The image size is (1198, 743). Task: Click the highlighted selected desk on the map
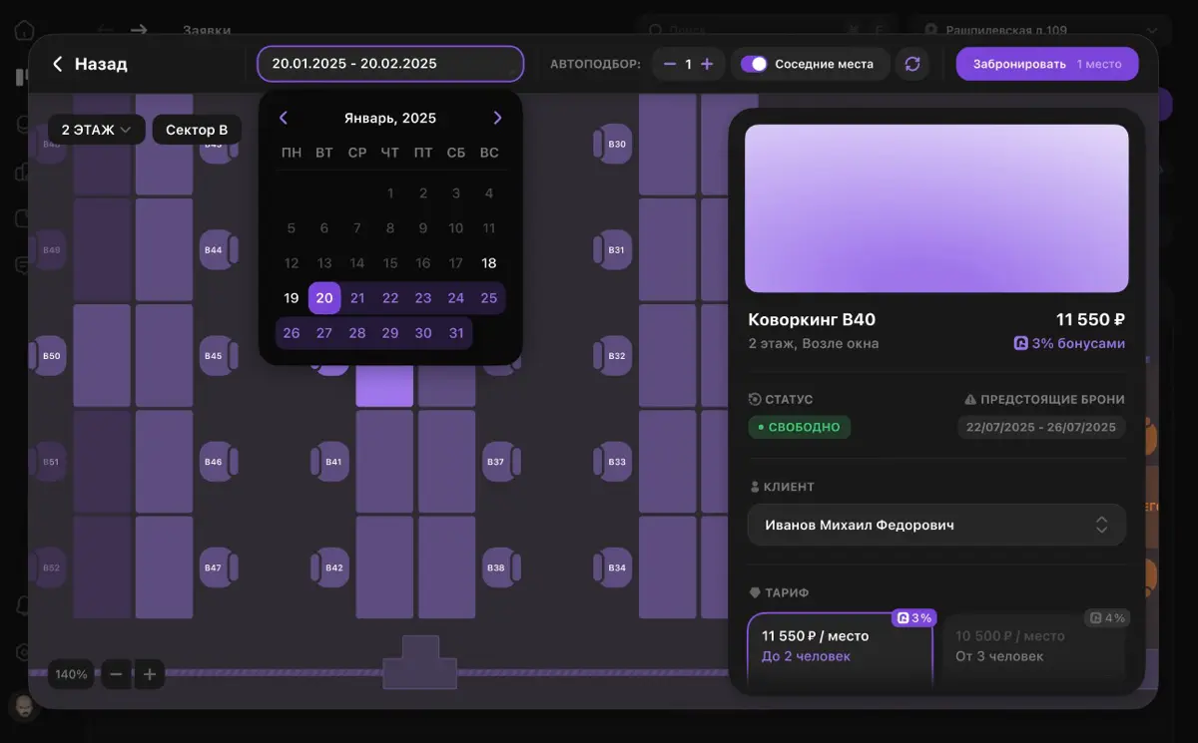point(384,384)
